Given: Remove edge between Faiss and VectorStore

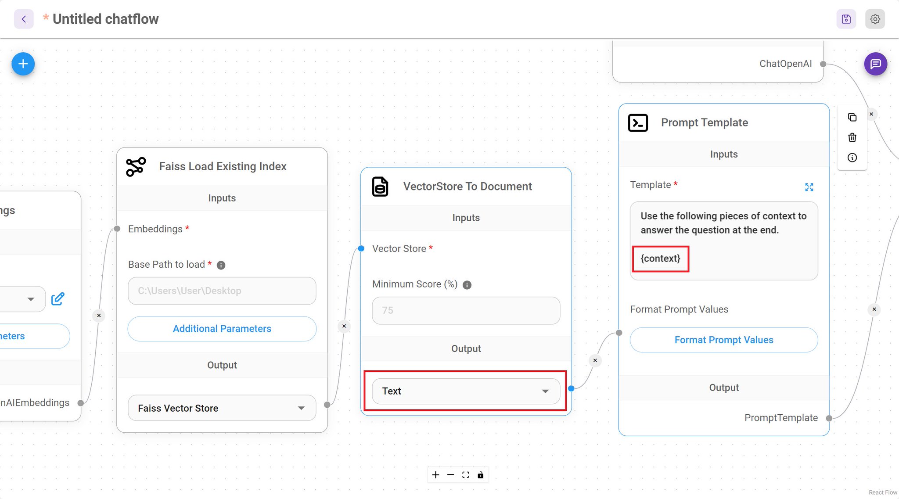Looking at the screenshot, I should tap(344, 326).
